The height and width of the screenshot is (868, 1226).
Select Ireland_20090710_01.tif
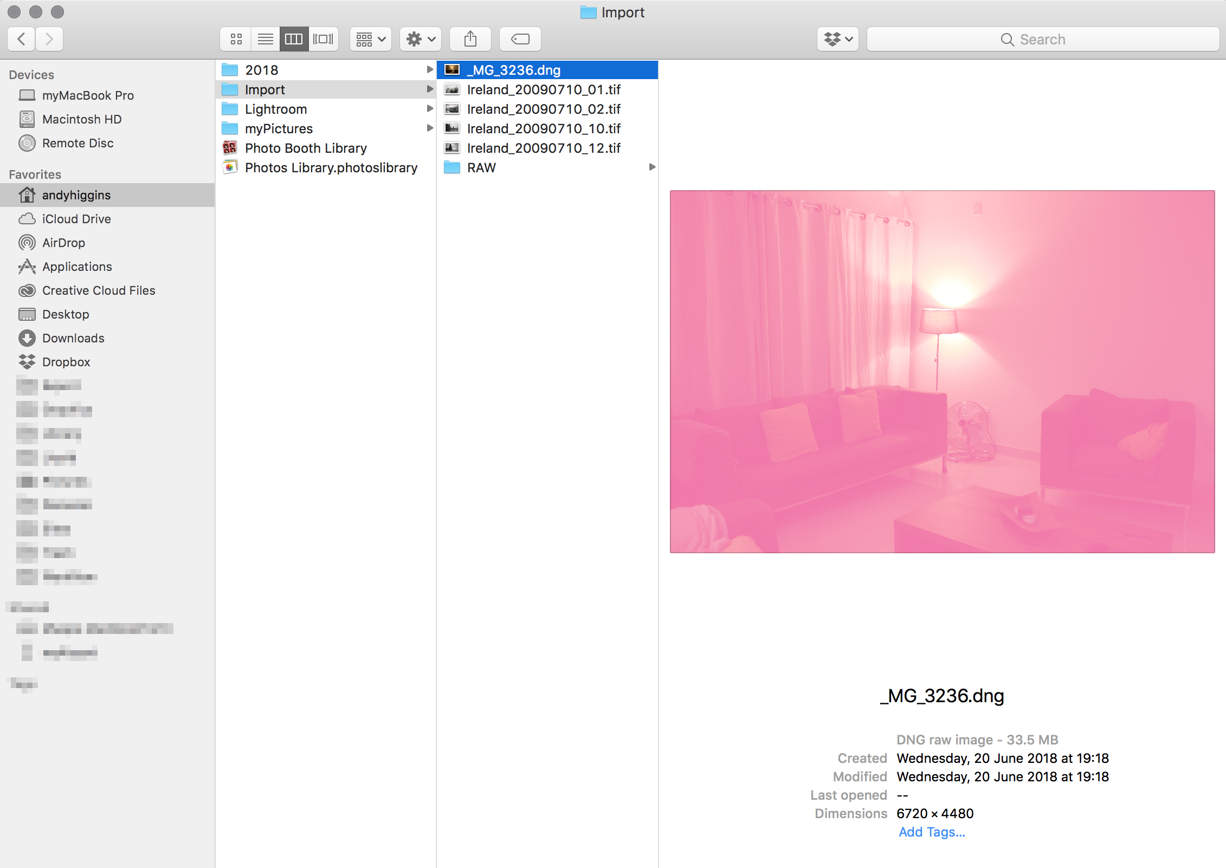tap(547, 89)
